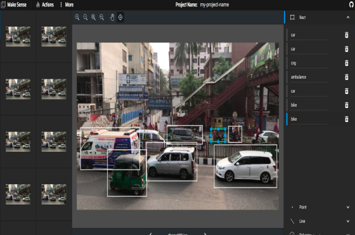Open the second car label dropdown
This screenshot has height=235, width=355.
pos(309,50)
